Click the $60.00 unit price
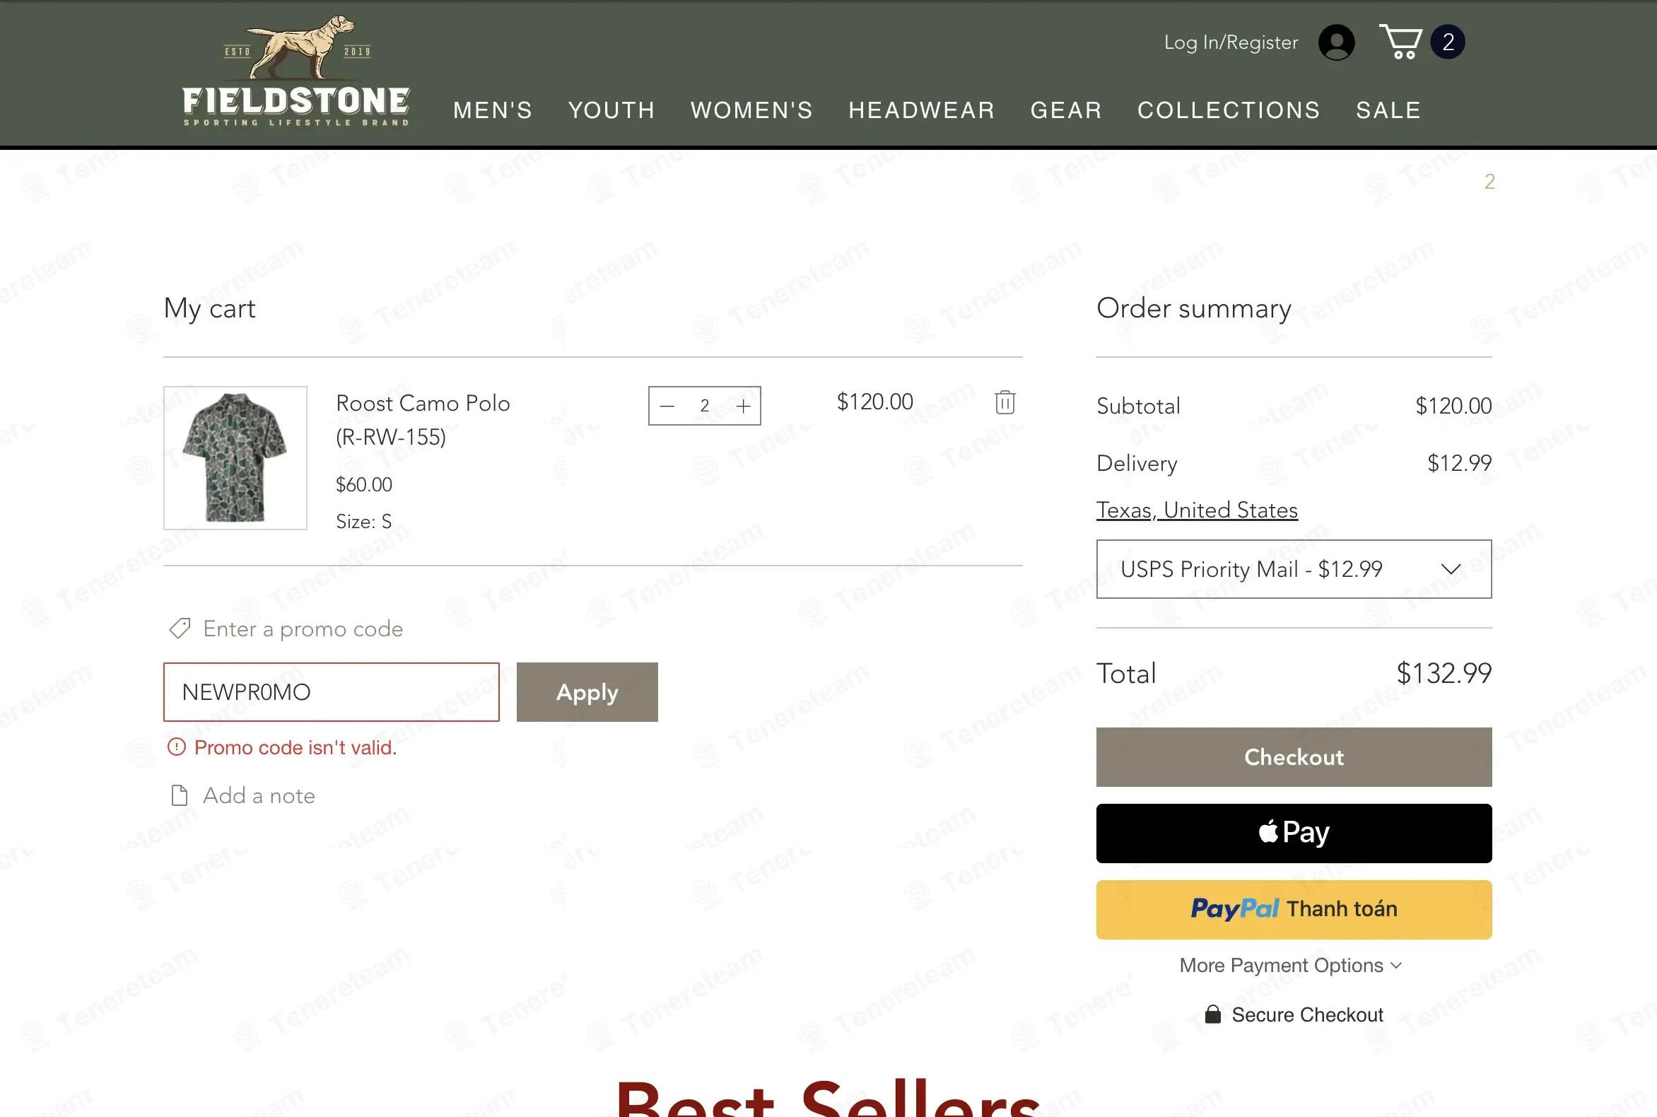Viewport: 1657px width, 1117px height. pyautogui.click(x=363, y=484)
